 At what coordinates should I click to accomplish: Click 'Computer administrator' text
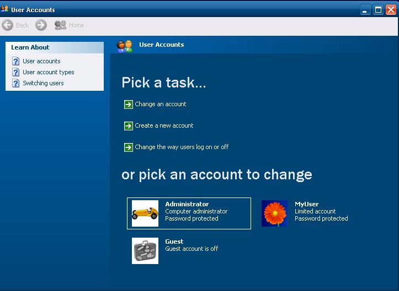click(196, 211)
